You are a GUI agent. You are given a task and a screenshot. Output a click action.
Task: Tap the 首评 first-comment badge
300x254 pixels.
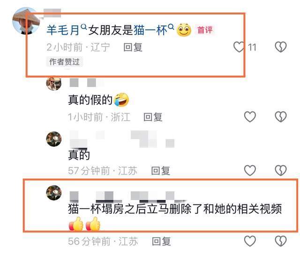(205, 30)
